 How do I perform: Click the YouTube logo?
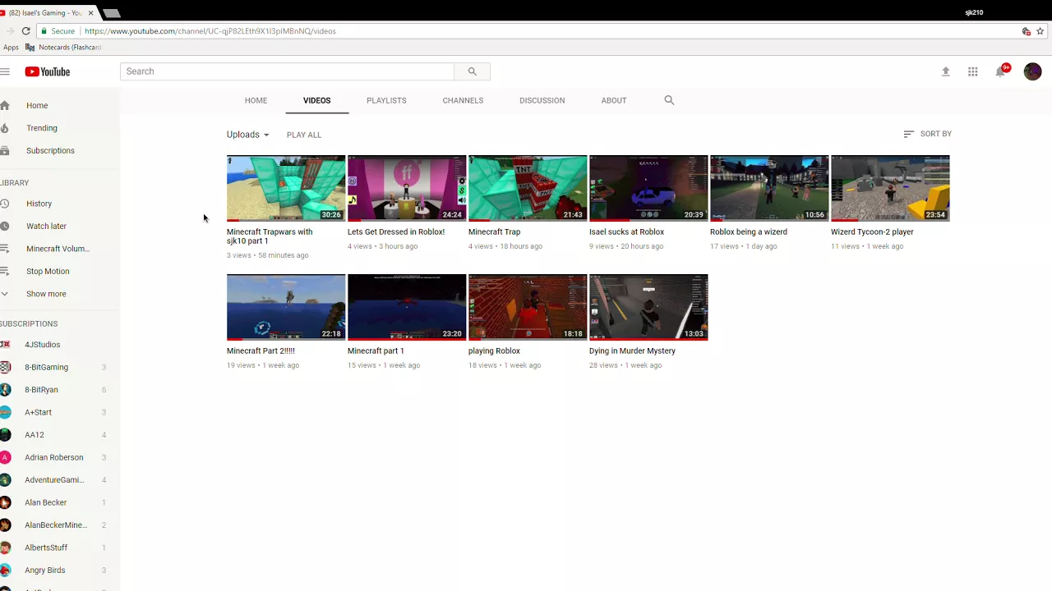tap(48, 71)
